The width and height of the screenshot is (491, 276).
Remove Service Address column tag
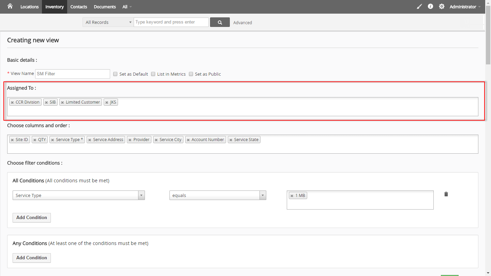(x=90, y=140)
